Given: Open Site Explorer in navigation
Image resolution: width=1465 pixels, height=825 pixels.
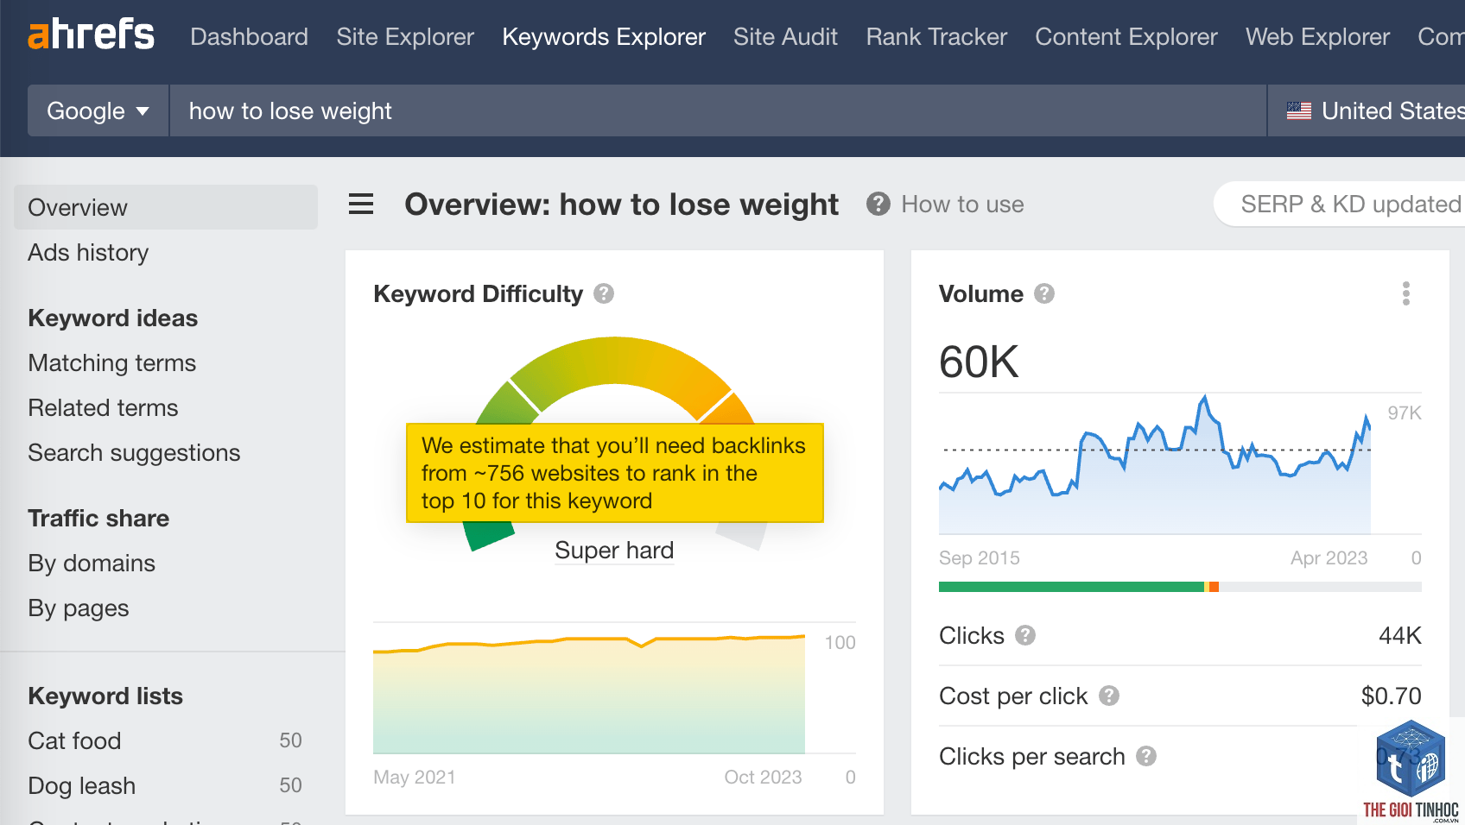Looking at the screenshot, I should (x=405, y=36).
